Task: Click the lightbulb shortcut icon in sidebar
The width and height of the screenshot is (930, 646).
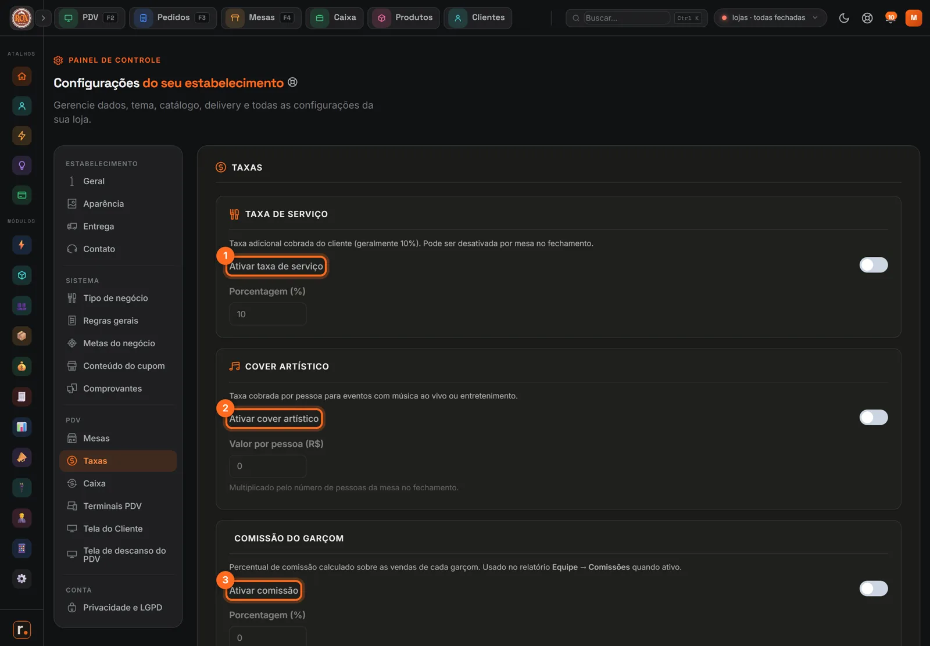Action: [22, 166]
